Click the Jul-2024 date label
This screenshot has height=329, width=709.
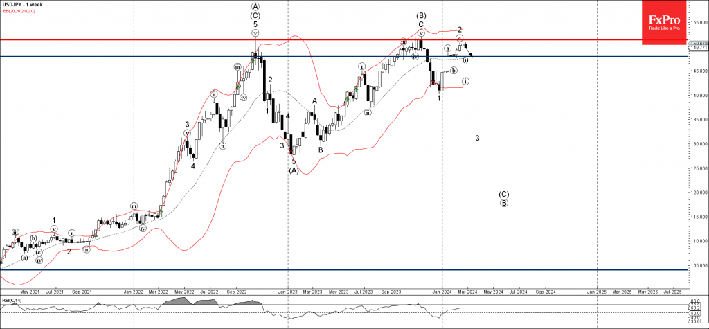(x=519, y=292)
